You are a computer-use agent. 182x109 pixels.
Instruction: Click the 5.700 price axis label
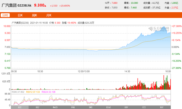tap(8, 68)
